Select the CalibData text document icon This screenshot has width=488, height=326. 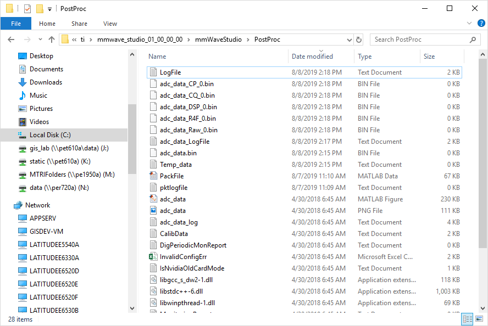point(153,234)
